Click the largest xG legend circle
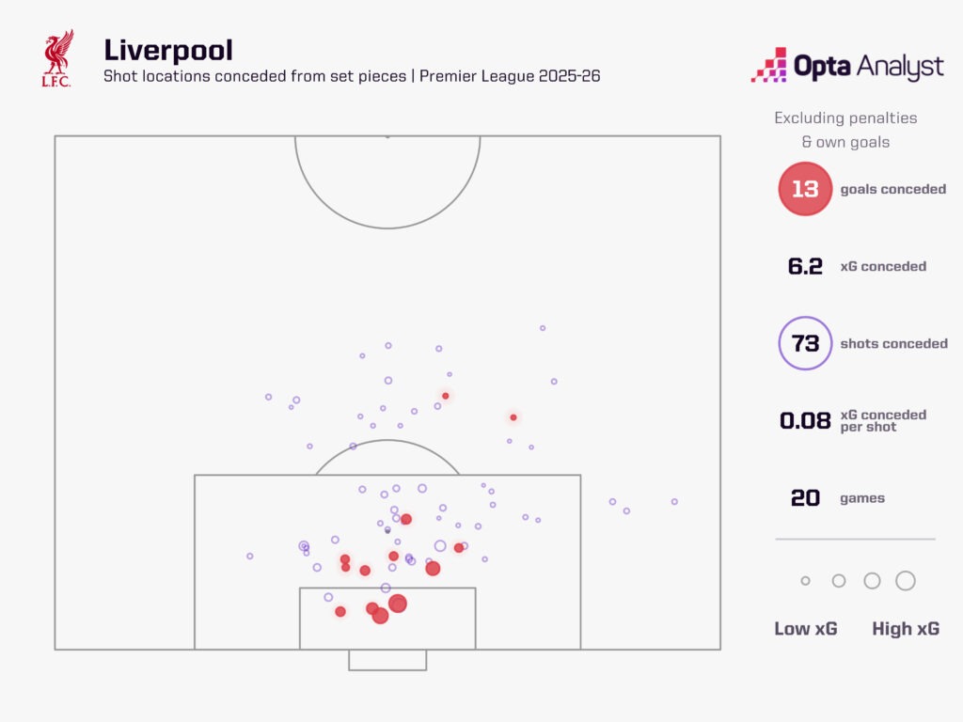Image resolution: width=963 pixels, height=722 pixels. pos(905,581)
